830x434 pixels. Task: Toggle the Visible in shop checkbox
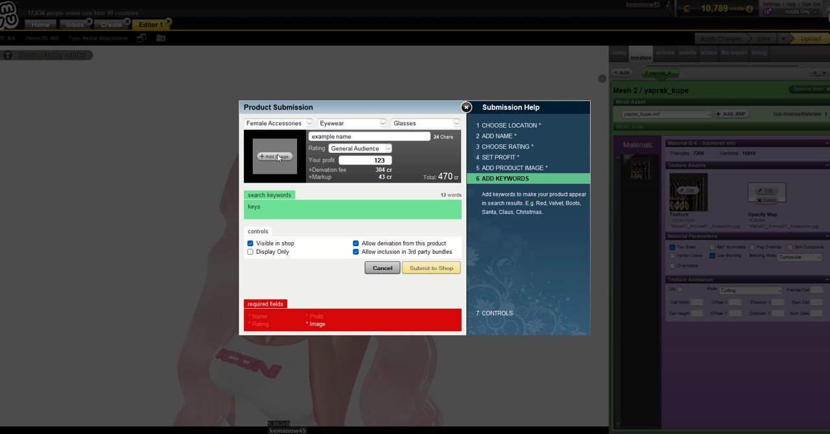click(250, 244)
